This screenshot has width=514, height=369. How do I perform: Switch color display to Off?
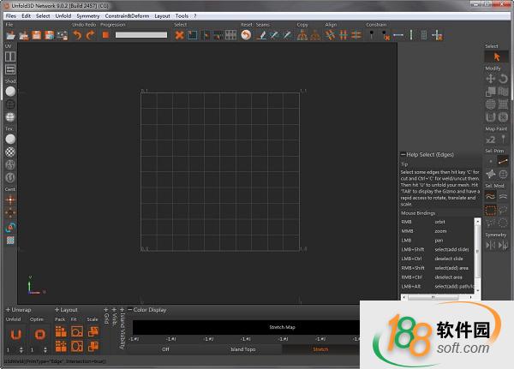pyautogui.click(x=165, y=349)
